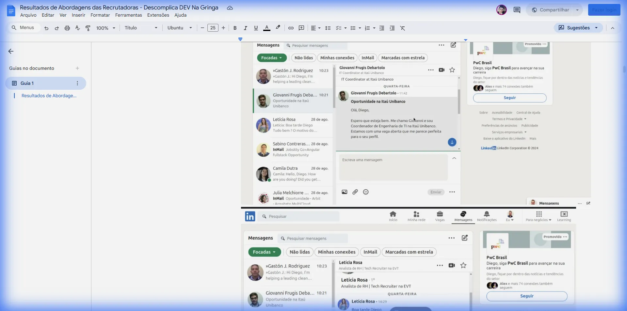Open the bulleted list options arrow
The image size is (627, 311).
(x=360, y=28)
